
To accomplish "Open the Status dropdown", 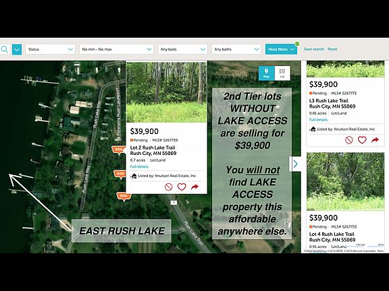I will click(51, 49).
